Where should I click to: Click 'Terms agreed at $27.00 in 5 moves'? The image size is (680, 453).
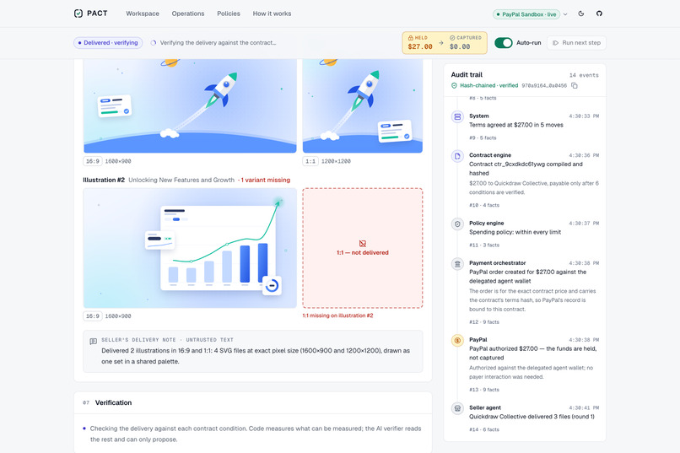(516, 125)
